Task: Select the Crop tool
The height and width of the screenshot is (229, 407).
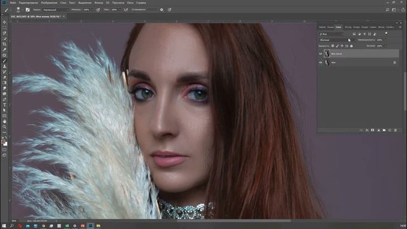Action: click(4, 44)
